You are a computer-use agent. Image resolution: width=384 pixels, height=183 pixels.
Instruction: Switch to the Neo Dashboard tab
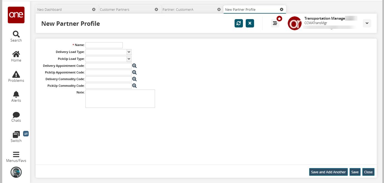(x=50, y=9)
